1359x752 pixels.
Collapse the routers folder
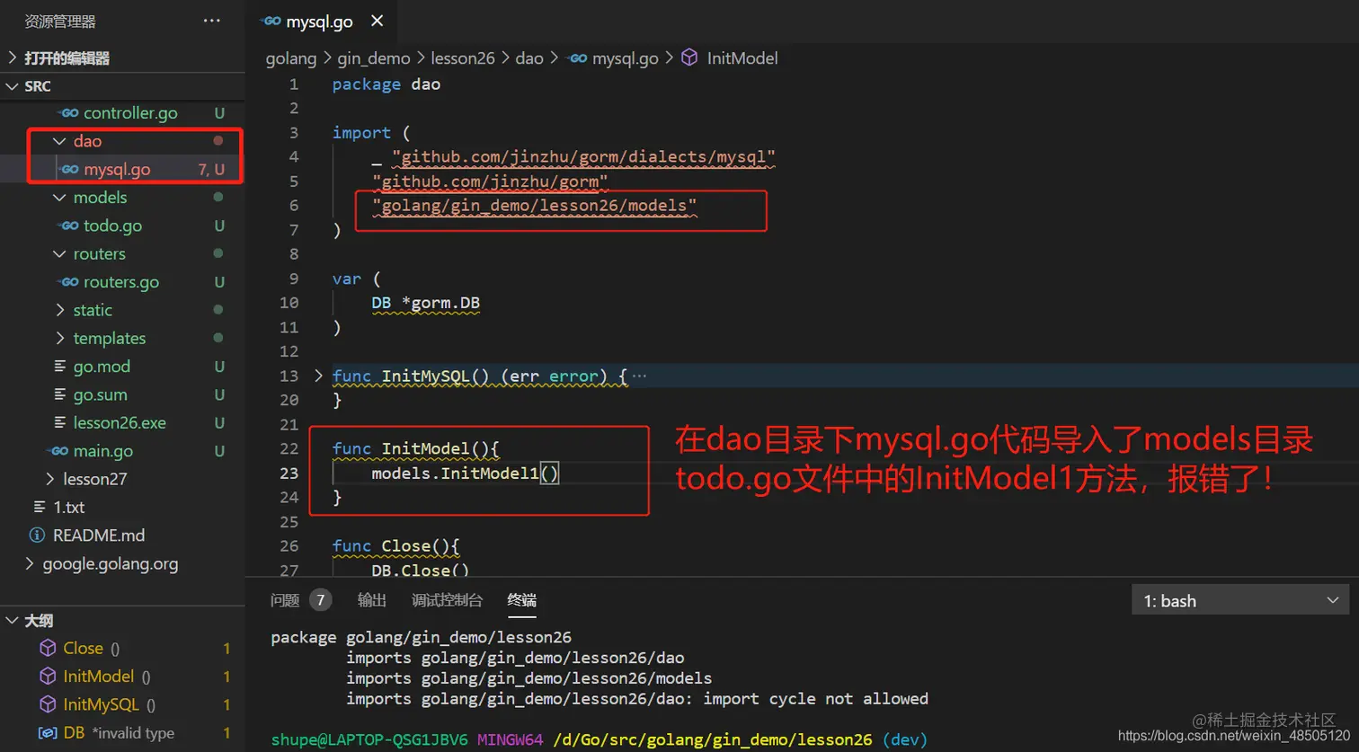pos(60,253)
